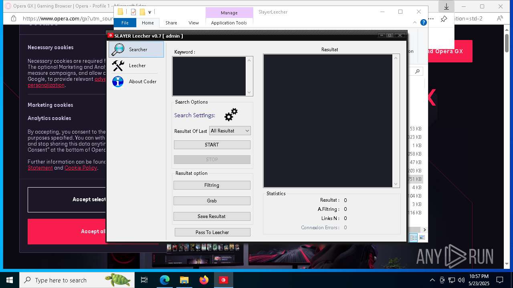
Task: Click Resultat box scroll down arrow
Action: pos(396,184)
